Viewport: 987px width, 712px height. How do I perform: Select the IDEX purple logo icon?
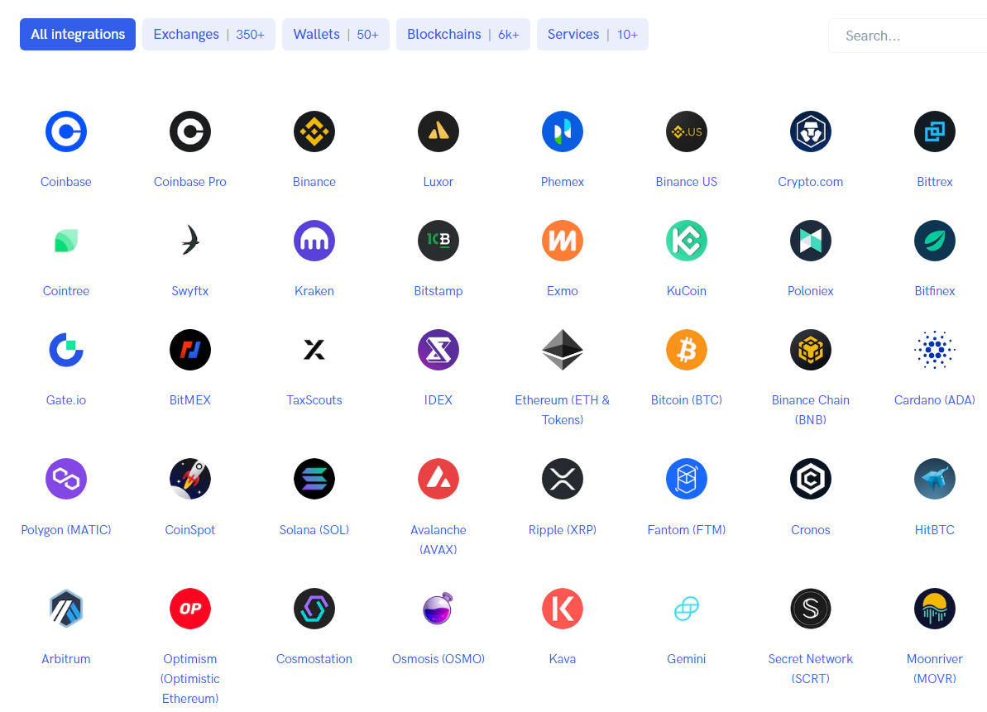pyautogui.click(x=438, y=350)
